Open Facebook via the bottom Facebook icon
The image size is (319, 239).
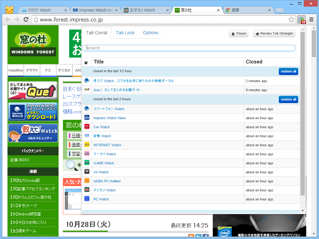[x=206, y=236]
